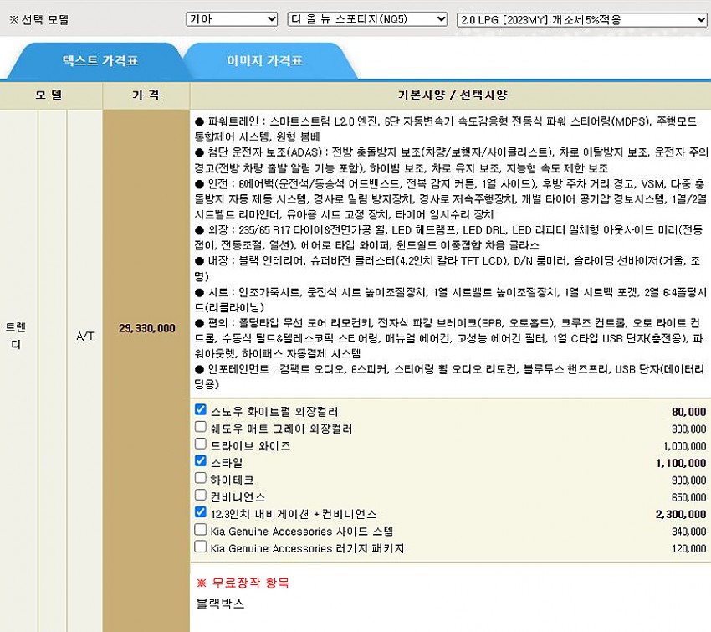The height and width of the screenshot is (632, 711).
Task: Check Kia Genuine Accessories 러기지 패키지
Action: [200, 547]
